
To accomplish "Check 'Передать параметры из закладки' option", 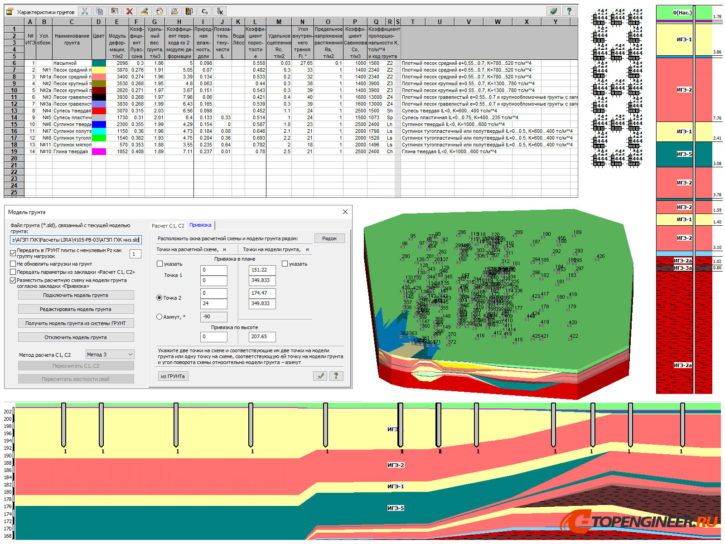I will point(13,272).
